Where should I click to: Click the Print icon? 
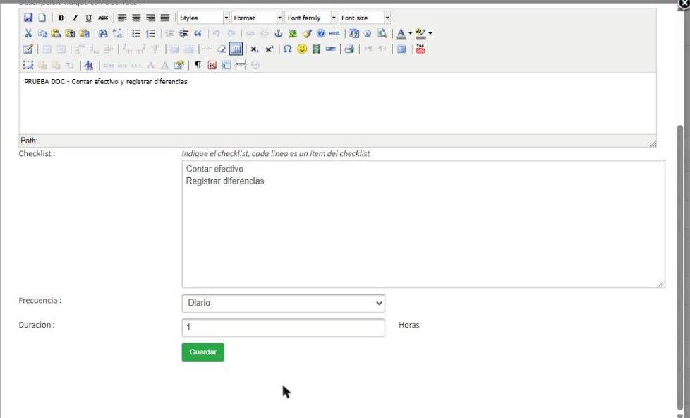[x=349, y=49]
